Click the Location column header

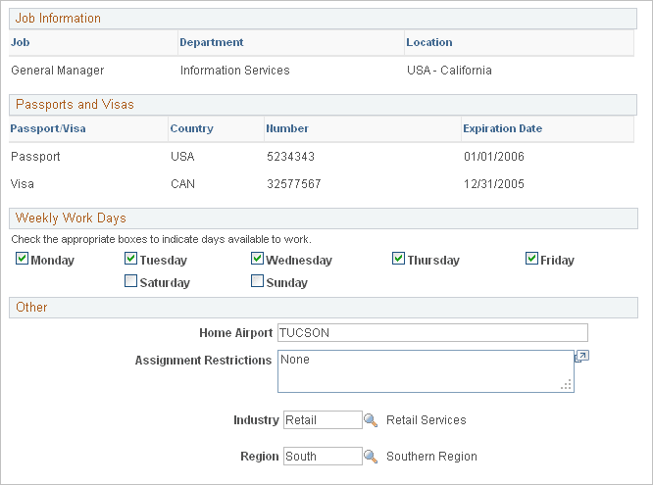tap(429, 43)
